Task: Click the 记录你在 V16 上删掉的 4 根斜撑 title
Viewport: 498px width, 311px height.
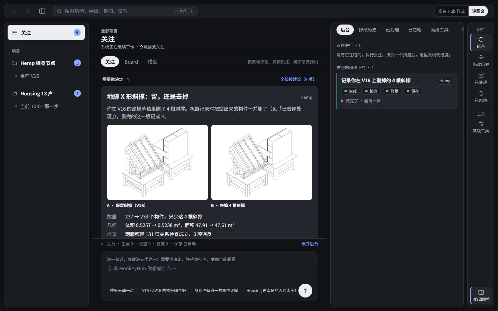Action: tap(376, 81)
